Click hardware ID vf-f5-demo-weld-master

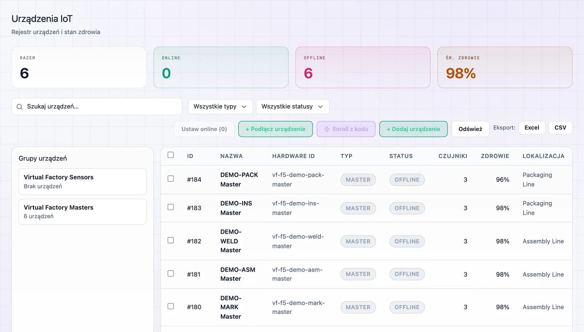coord(298,241)
